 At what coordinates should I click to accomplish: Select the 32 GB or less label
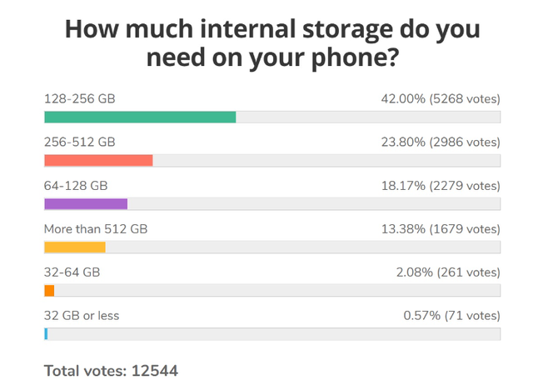tap(82, 316)
